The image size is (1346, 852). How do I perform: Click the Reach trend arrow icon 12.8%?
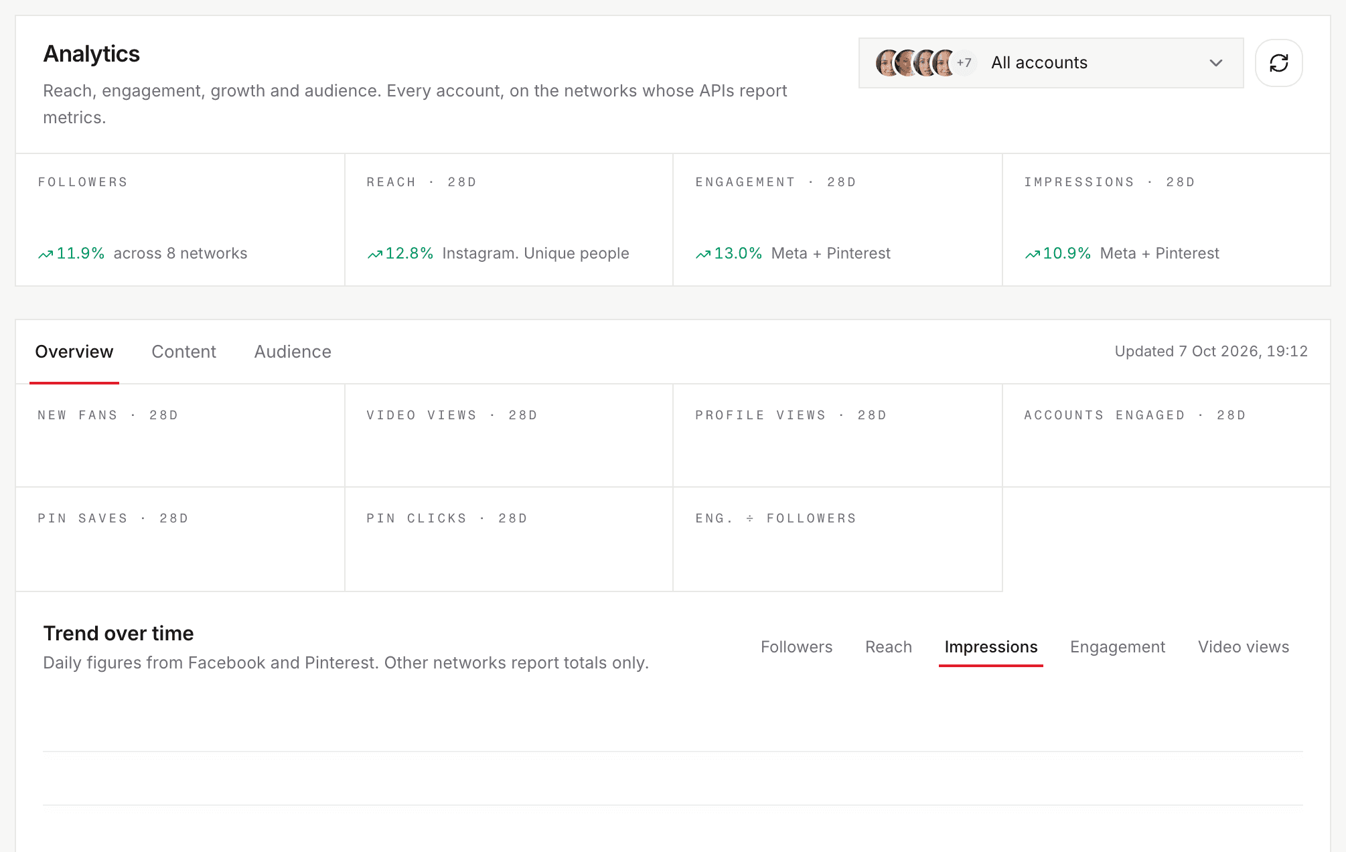point(375,254)
